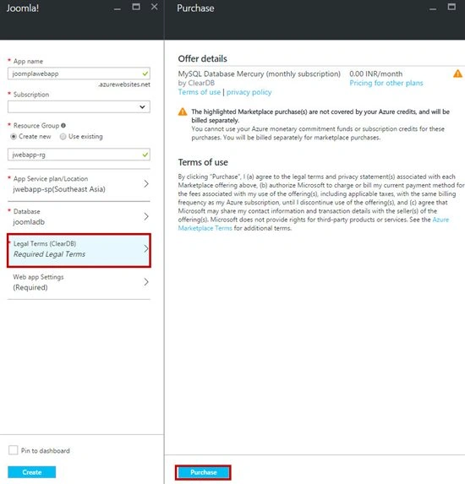Expand Web app Settings chevron
Viewport: 465px width, 484px height.
(x=146, y=282)
